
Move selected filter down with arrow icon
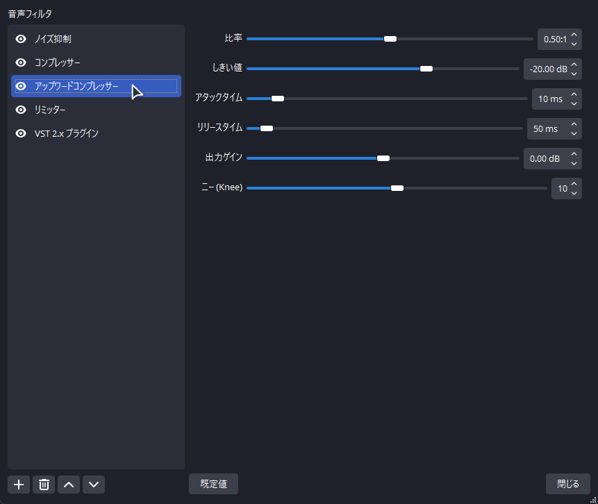point(94,485)
